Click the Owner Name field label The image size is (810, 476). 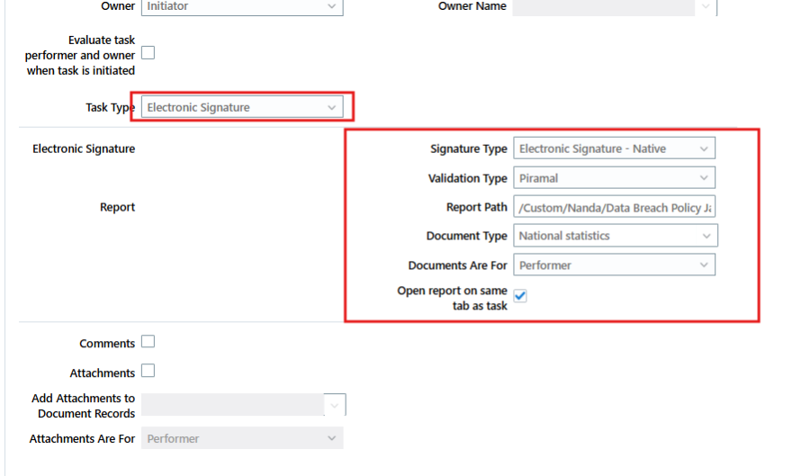coord(472,6)
